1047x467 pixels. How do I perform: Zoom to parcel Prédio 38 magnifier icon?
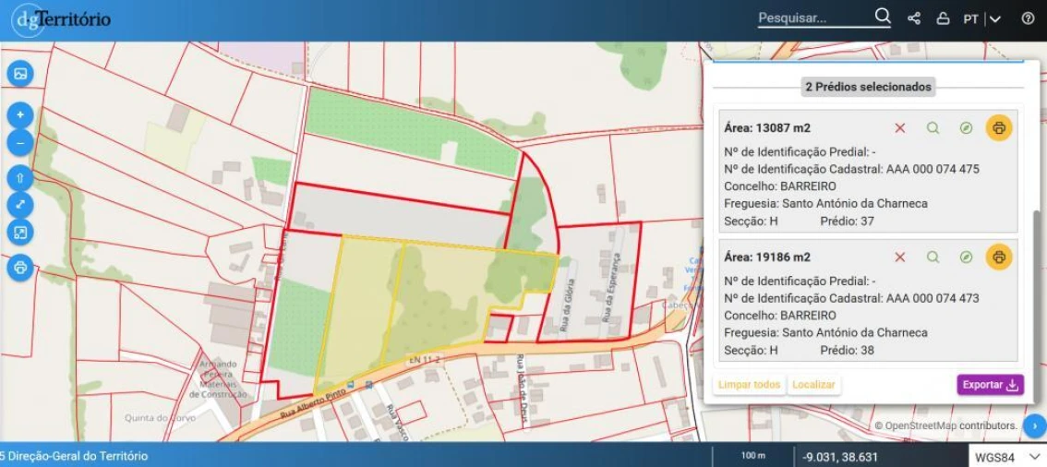pos(933,257)
